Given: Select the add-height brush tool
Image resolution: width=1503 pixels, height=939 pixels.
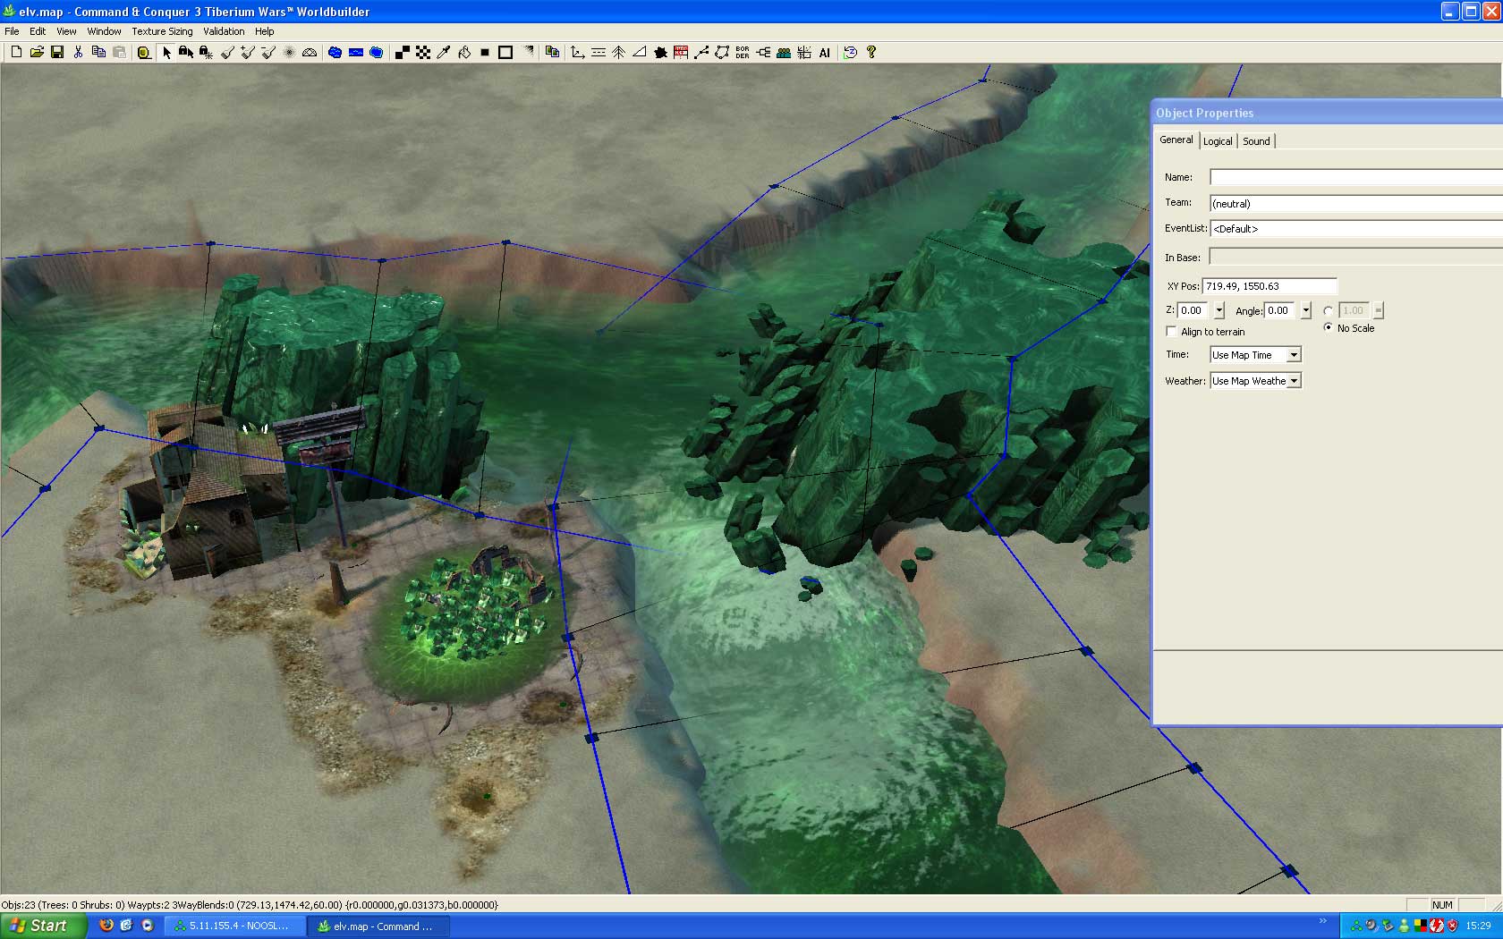Looking at the screenshot, I should coord(248,53).
